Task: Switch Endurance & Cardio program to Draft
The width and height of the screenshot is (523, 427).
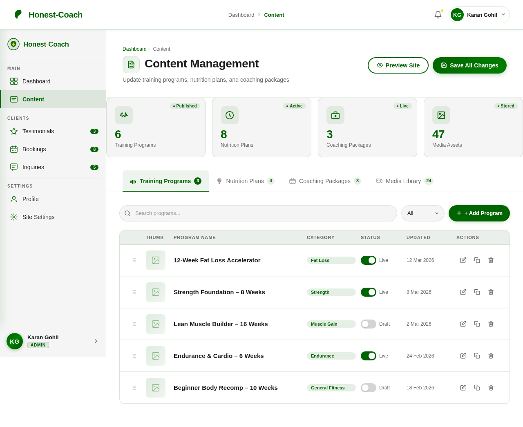Action: (368, 355)
